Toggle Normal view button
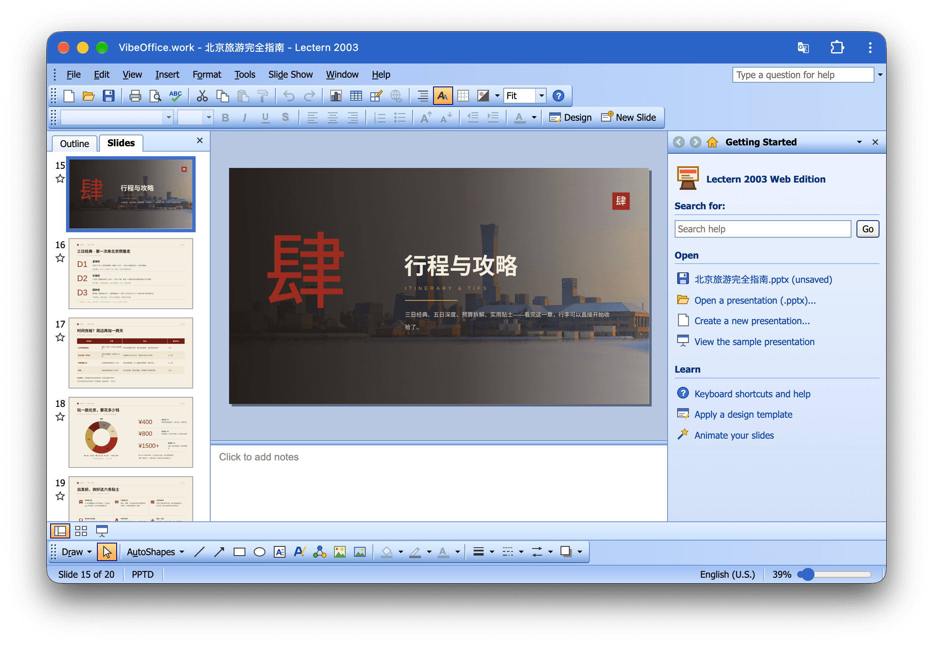 (60, 531)
